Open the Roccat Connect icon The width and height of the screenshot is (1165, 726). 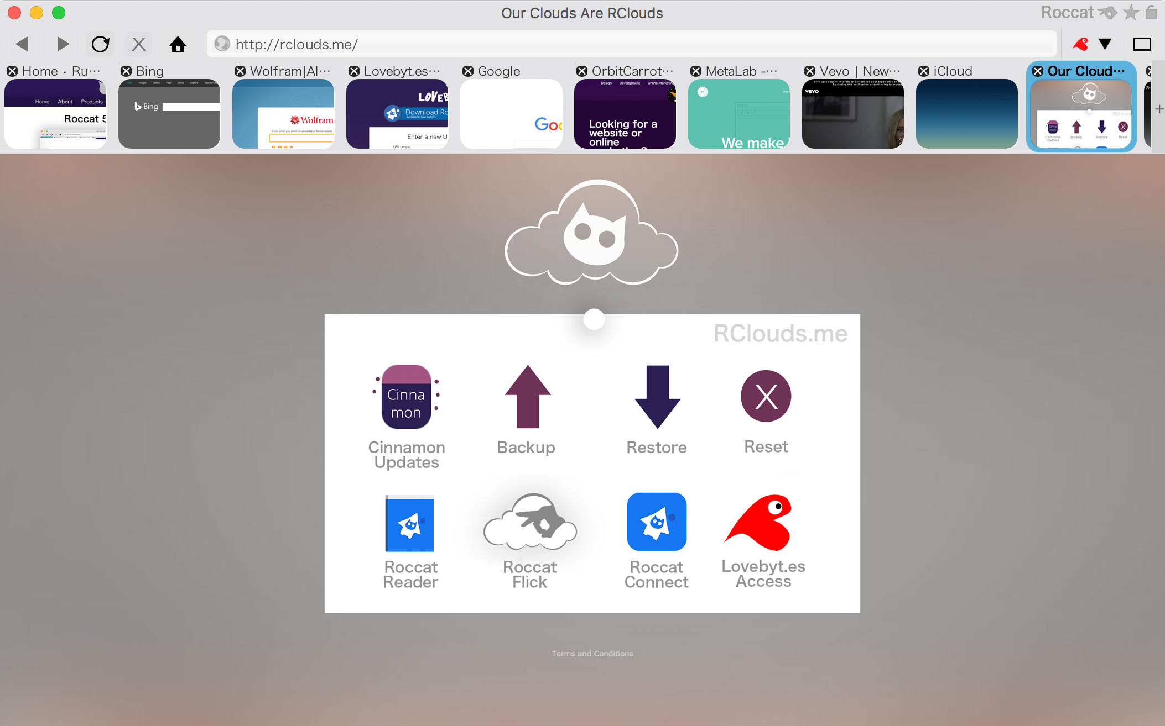click(x=657, y=522)
